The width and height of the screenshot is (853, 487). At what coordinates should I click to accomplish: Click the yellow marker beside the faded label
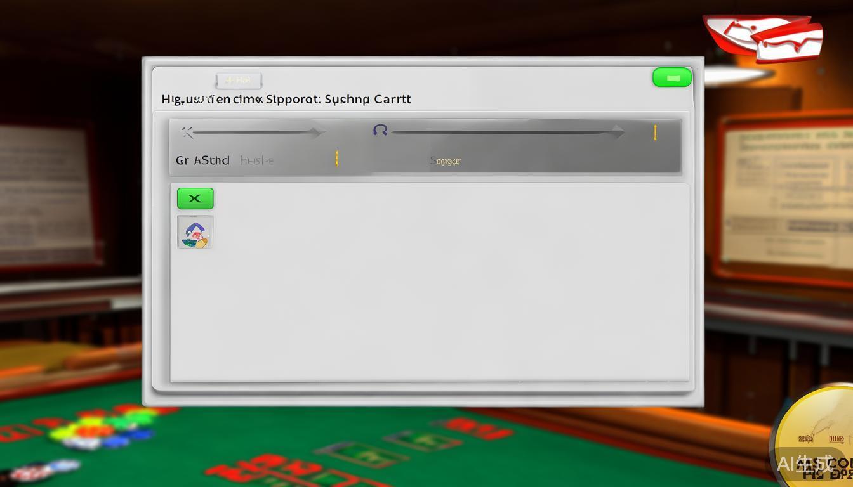tap(336, 159)
